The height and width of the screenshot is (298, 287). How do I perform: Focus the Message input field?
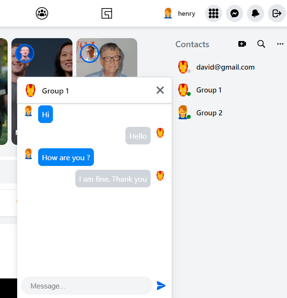[87, 286]
